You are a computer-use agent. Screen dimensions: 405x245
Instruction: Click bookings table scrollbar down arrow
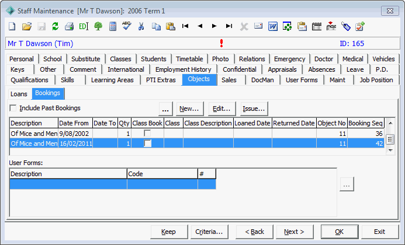[x=390, y=150]
